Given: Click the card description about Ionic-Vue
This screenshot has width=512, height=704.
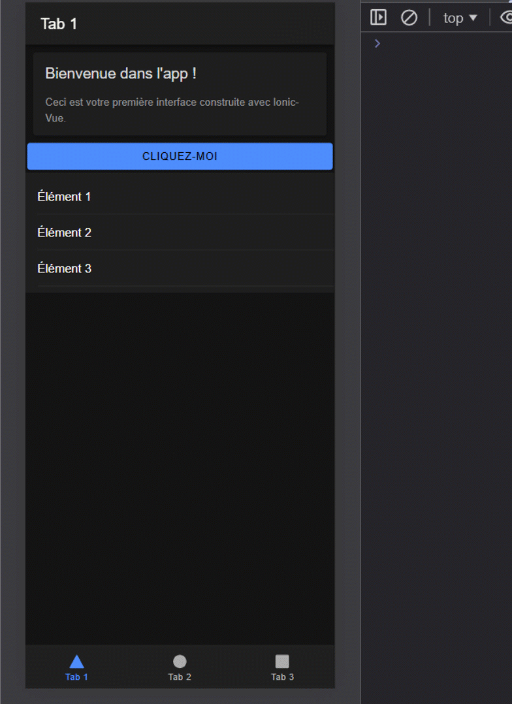Looking at the screenshot, I should (x=172, y=110).
